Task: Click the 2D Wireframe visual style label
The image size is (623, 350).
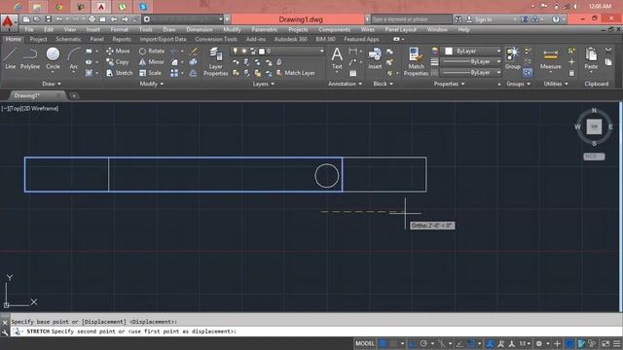Action: (x=41, y=108)
